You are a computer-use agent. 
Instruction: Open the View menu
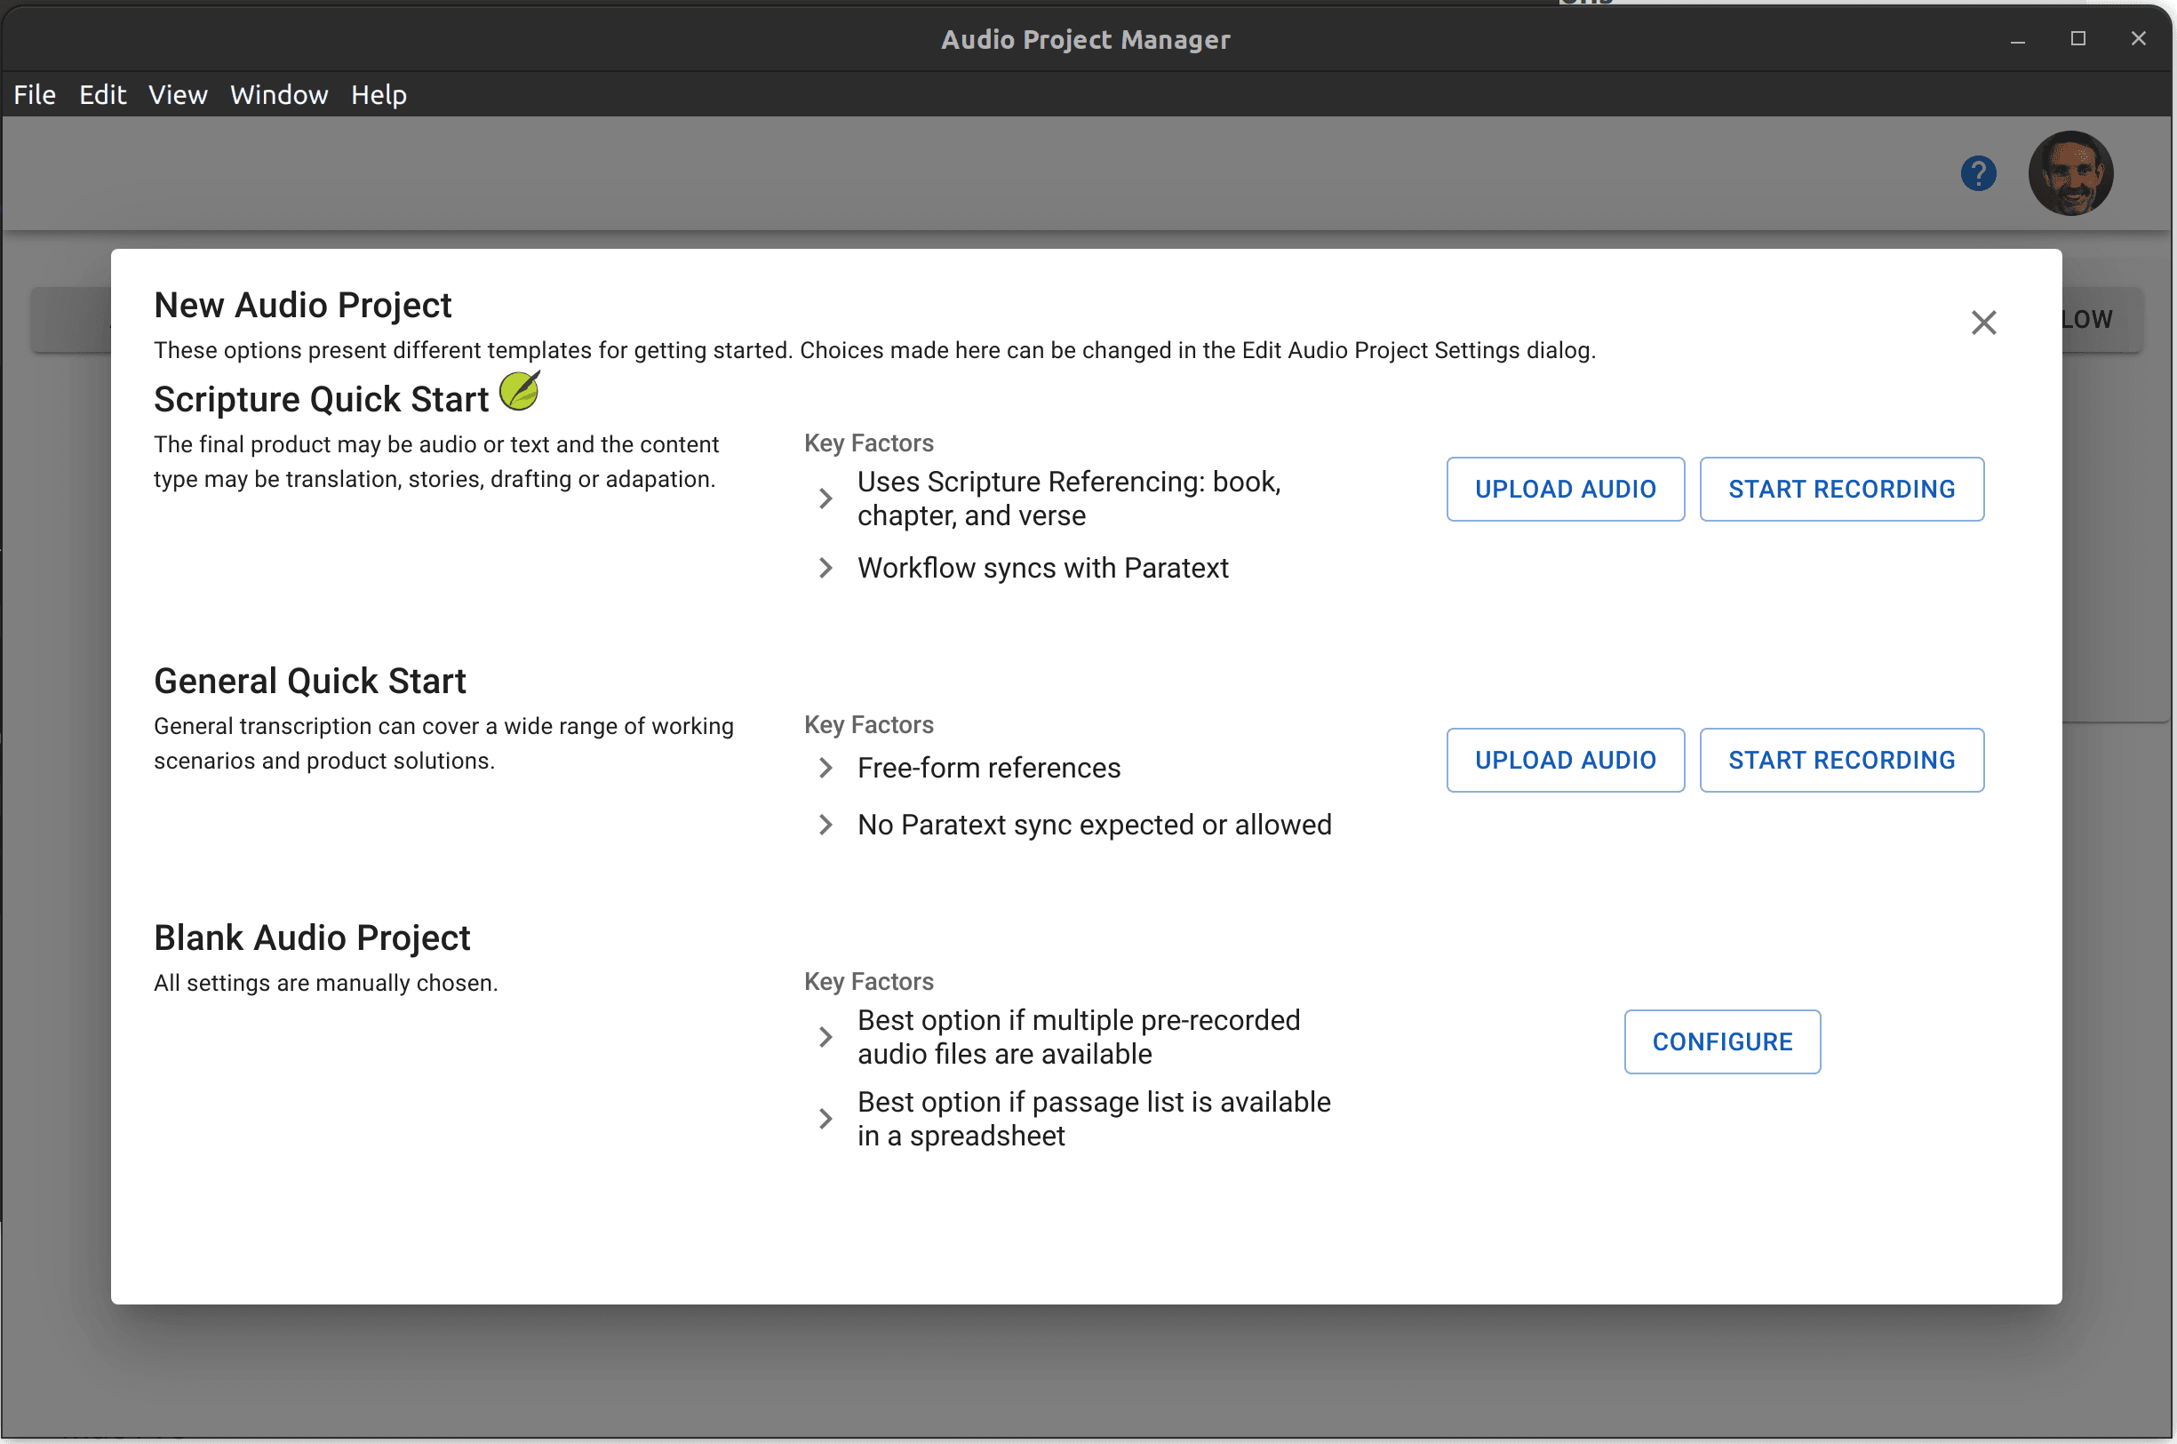coord(178,95)
